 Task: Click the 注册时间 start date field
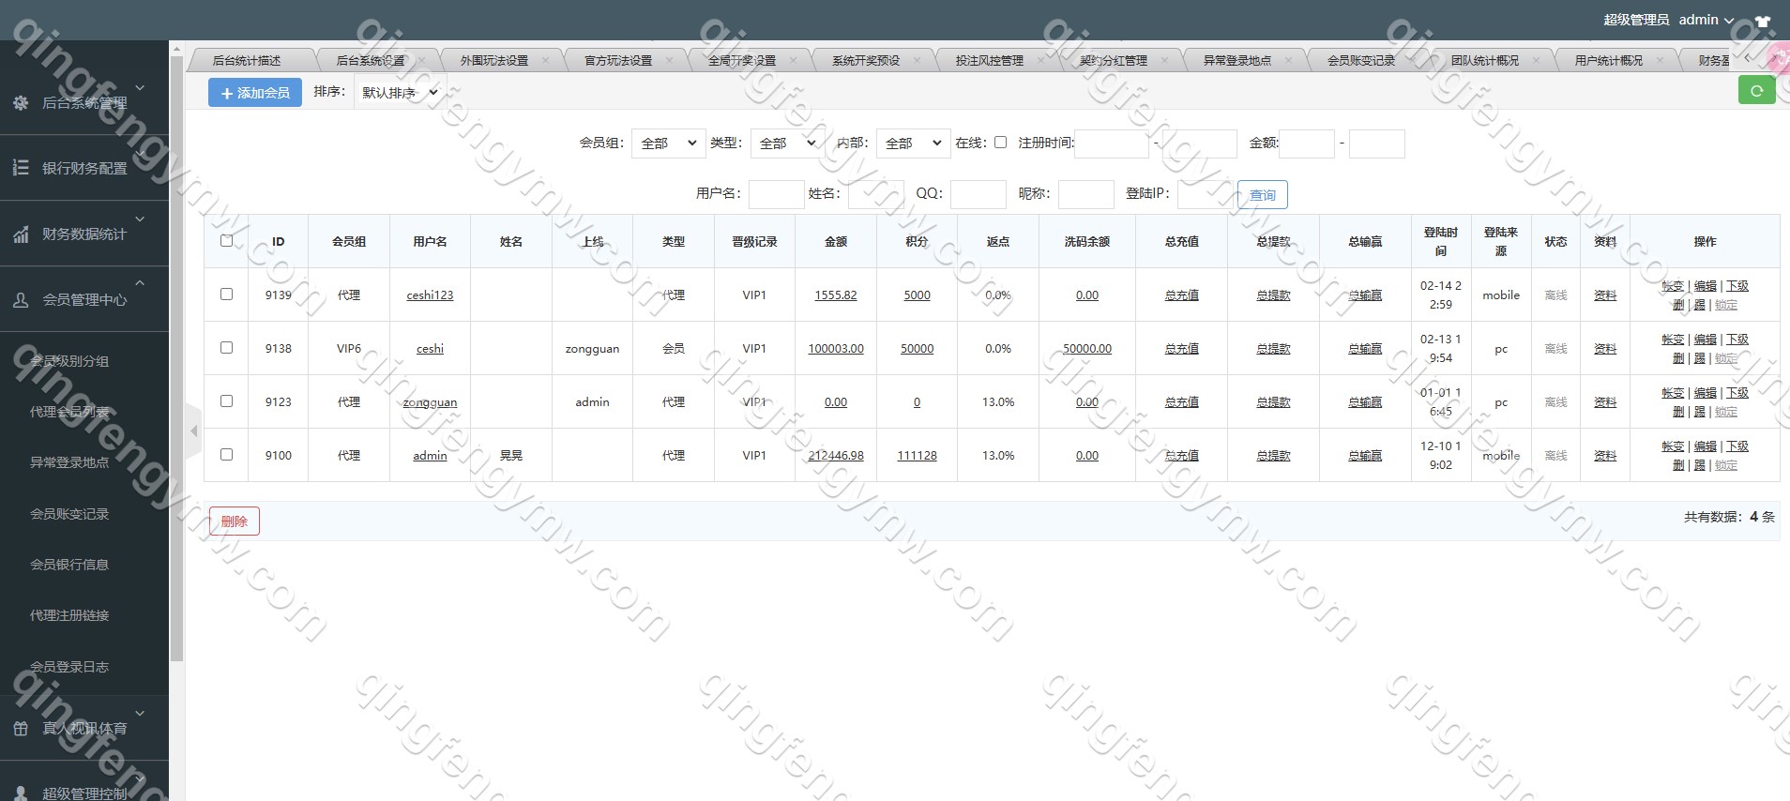(1112, 144)
